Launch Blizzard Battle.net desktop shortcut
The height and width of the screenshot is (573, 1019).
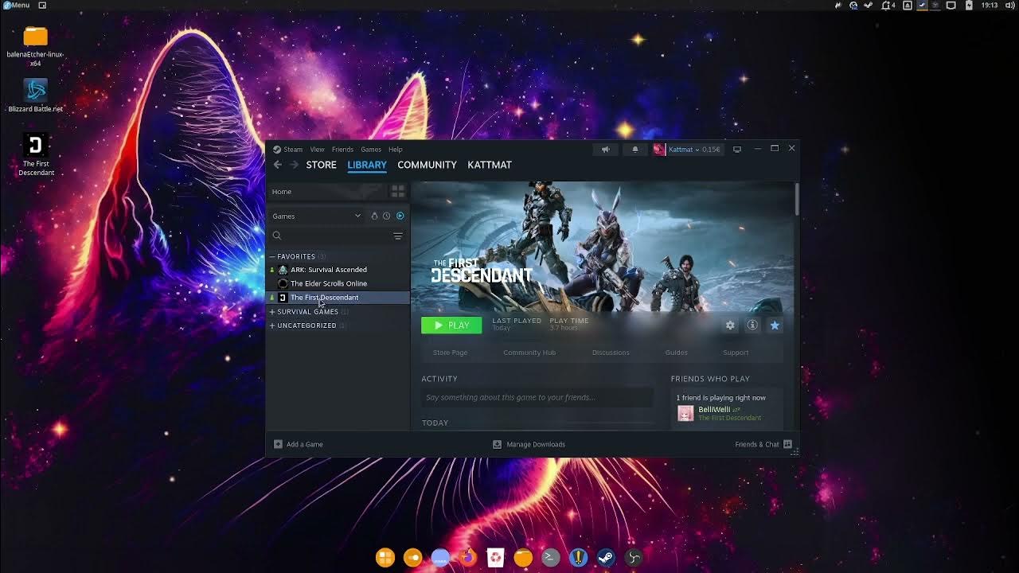[35, 95]
